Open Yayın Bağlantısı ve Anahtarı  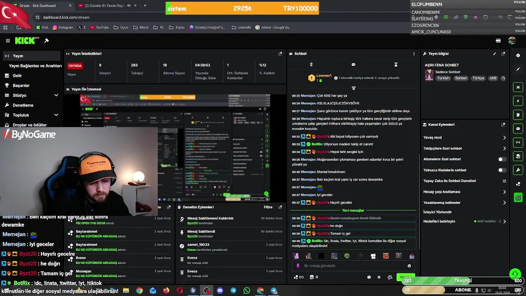[x=35, y=66]
